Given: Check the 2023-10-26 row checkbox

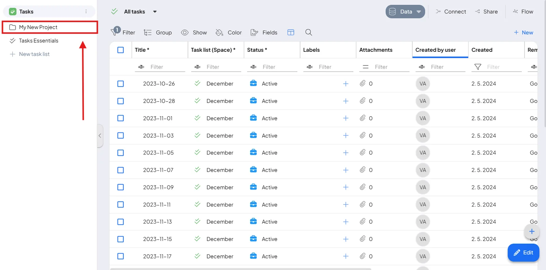Looking at the screenshot, I should point(120,84).
